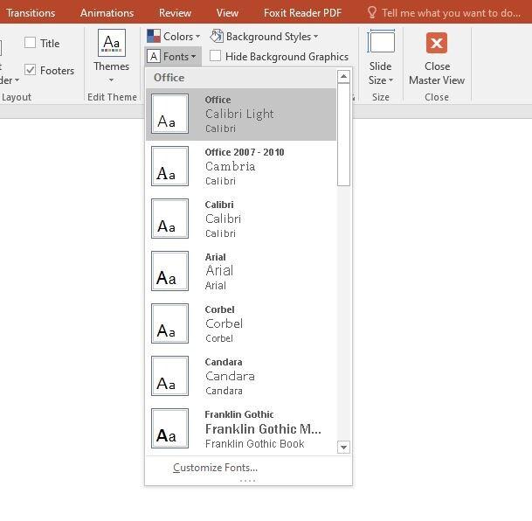
Task: Click the font list scroll down arrow
Action: pyautogui.click(x=343, y=448)
